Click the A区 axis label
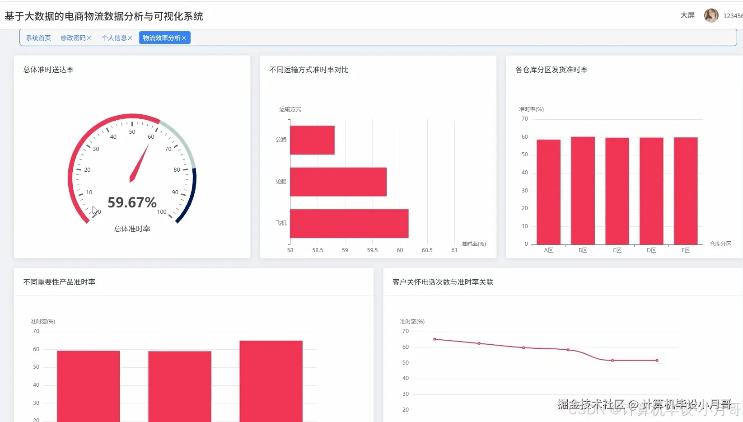 tap(548, 250)
